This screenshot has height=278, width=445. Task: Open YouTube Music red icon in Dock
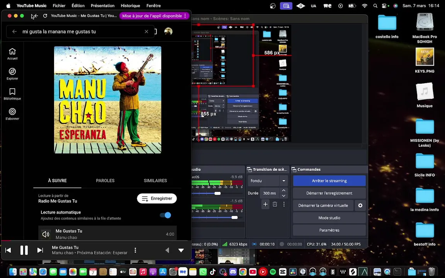tap(263, 272)
